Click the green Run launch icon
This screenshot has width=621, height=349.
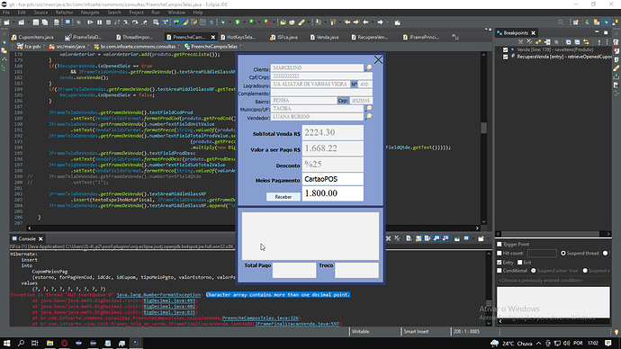pyautogui.click(x=238, y=22)
